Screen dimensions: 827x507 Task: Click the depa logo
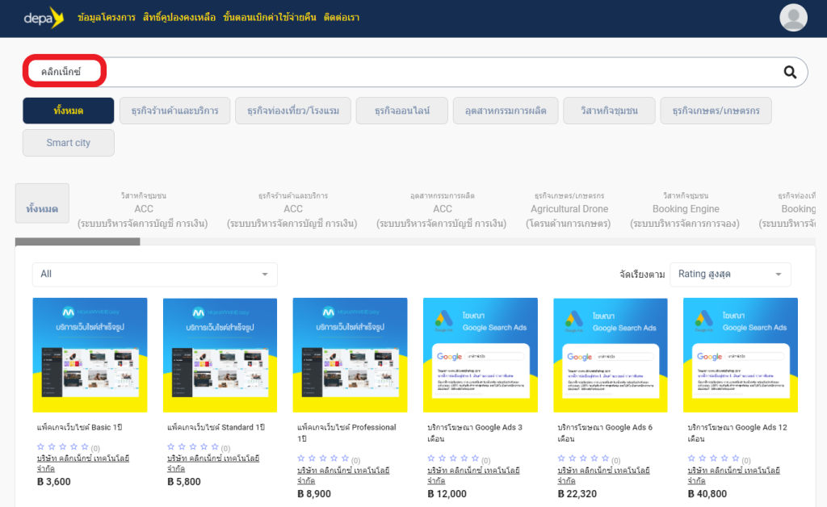(x=44, y=18)
